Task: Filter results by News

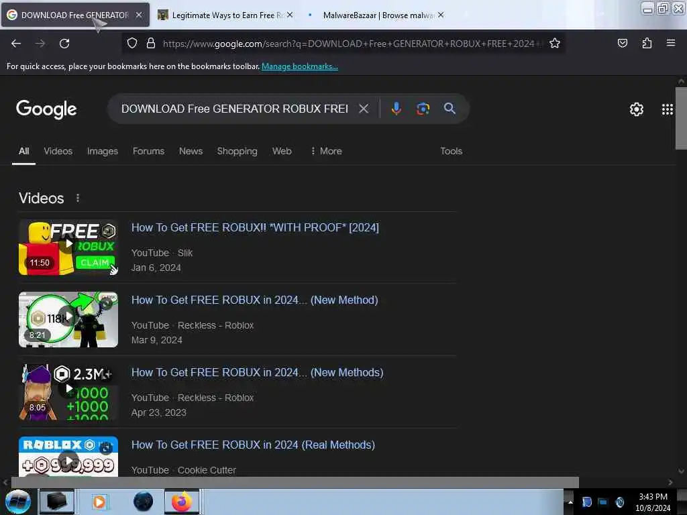Action: [x=191, y=151]
